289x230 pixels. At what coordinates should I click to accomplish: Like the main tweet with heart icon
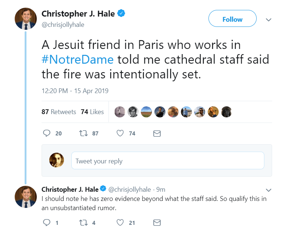pyautogui.click(x=120, y=133)
